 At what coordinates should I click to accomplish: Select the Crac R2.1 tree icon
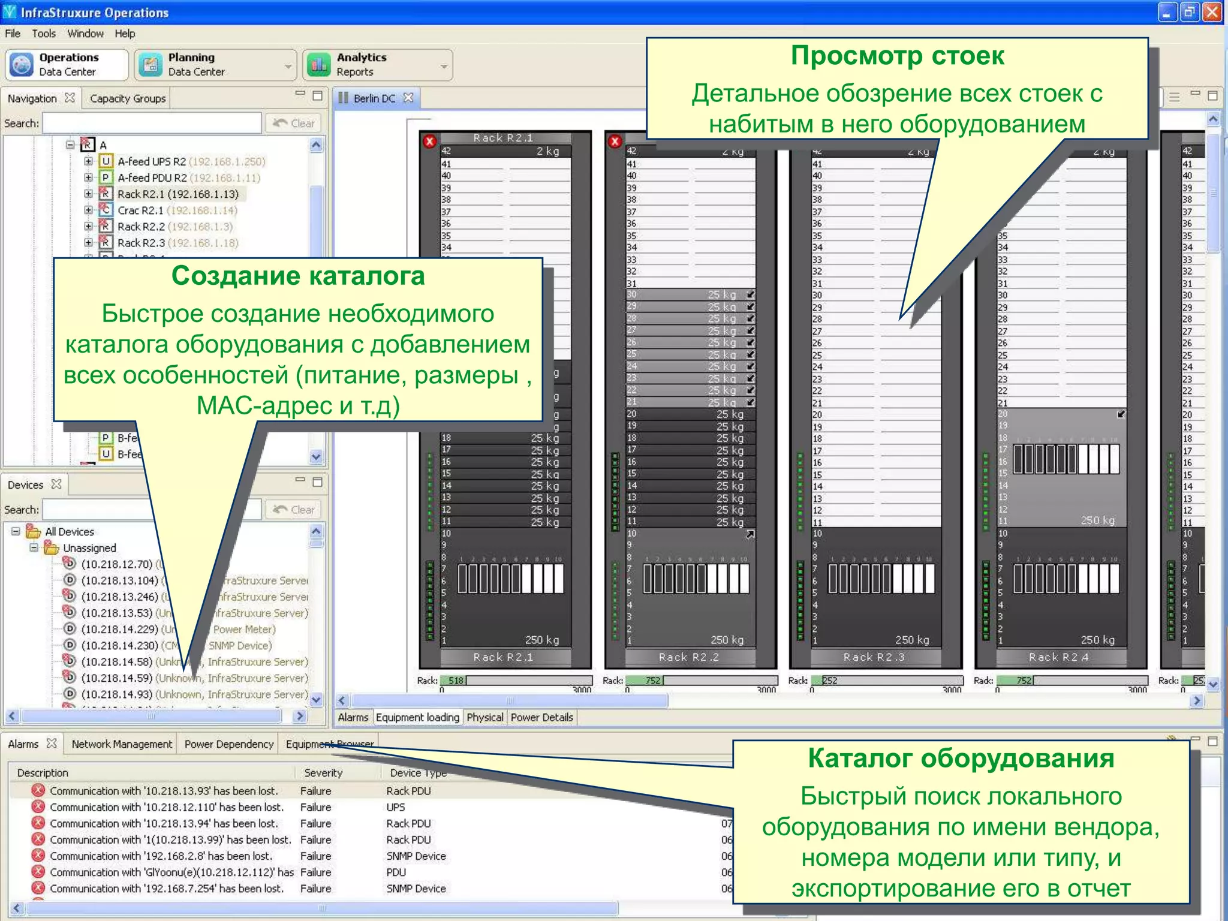coord(106,210)
